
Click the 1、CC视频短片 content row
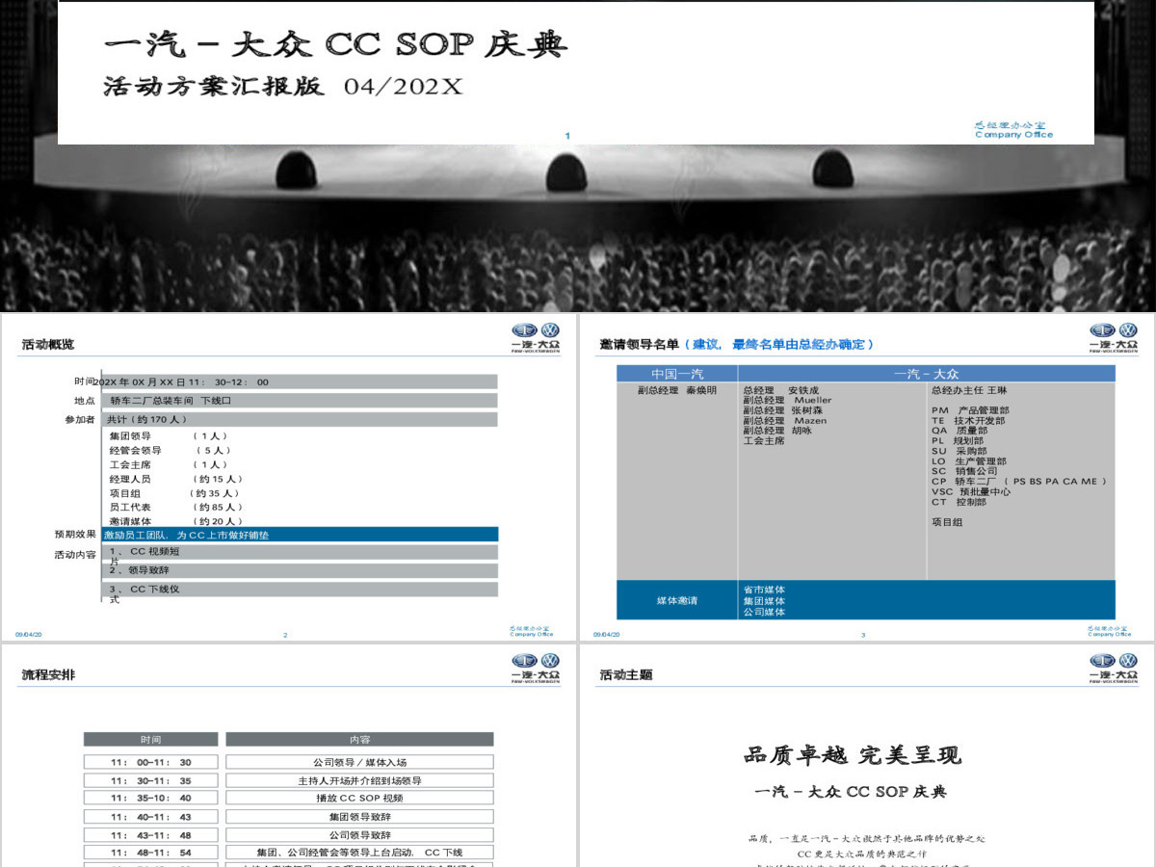[300, 552]
